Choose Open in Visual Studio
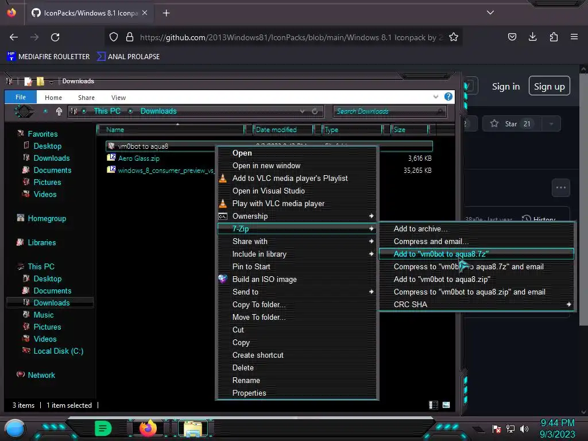The height and width of the screenshot is (441, 588). [x=297, y=191]
